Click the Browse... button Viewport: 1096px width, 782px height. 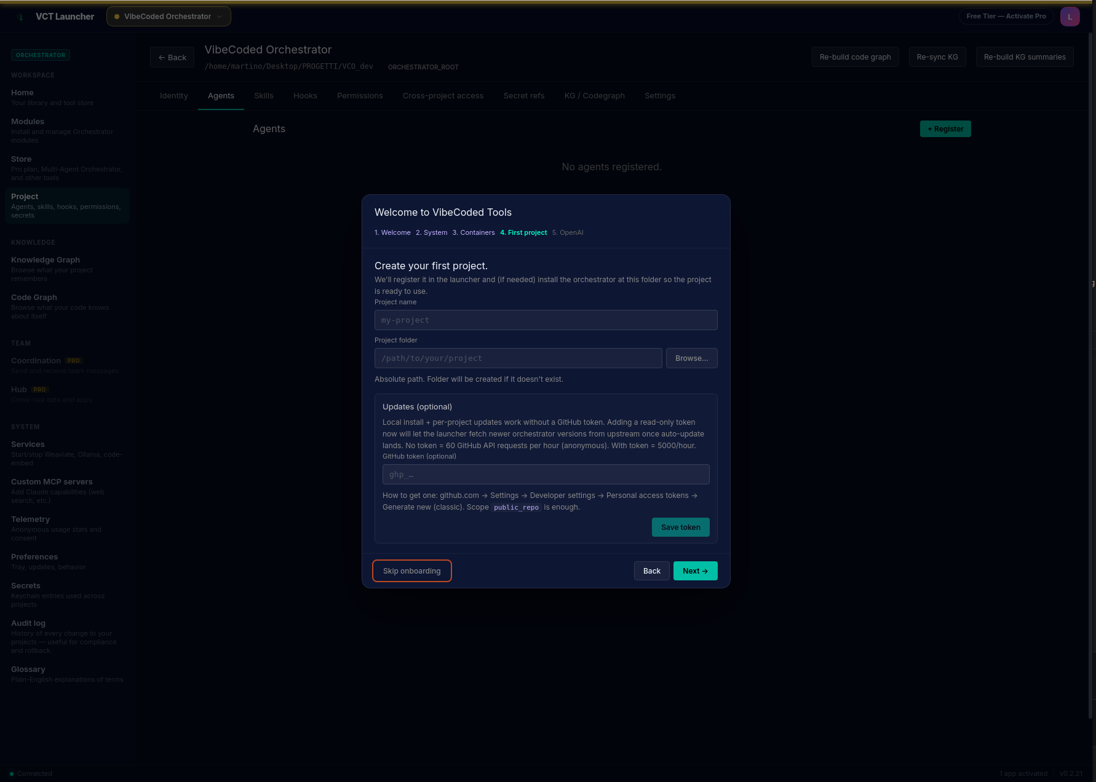(x=692, y=358)
